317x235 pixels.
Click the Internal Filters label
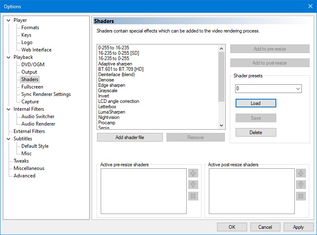click(29, 109)
